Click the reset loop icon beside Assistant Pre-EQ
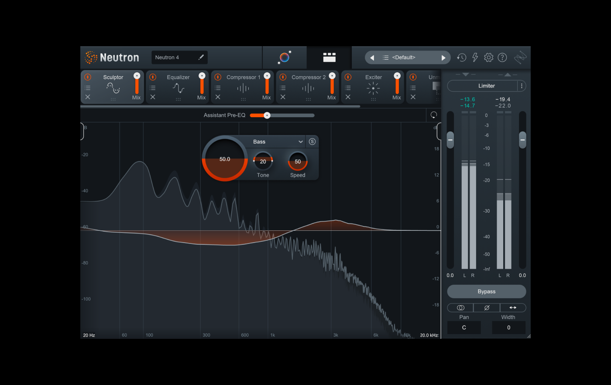Screen dimensions: 611x385 click(x=433, y=115)
